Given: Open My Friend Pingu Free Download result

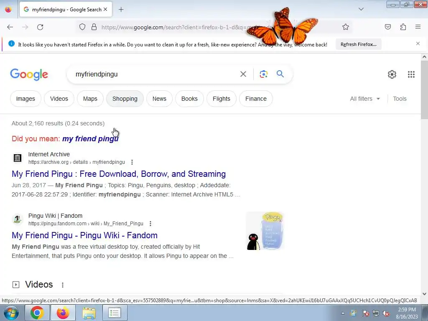Looking at the screenshot, I should pyautogui.click(x=119, y=174).
